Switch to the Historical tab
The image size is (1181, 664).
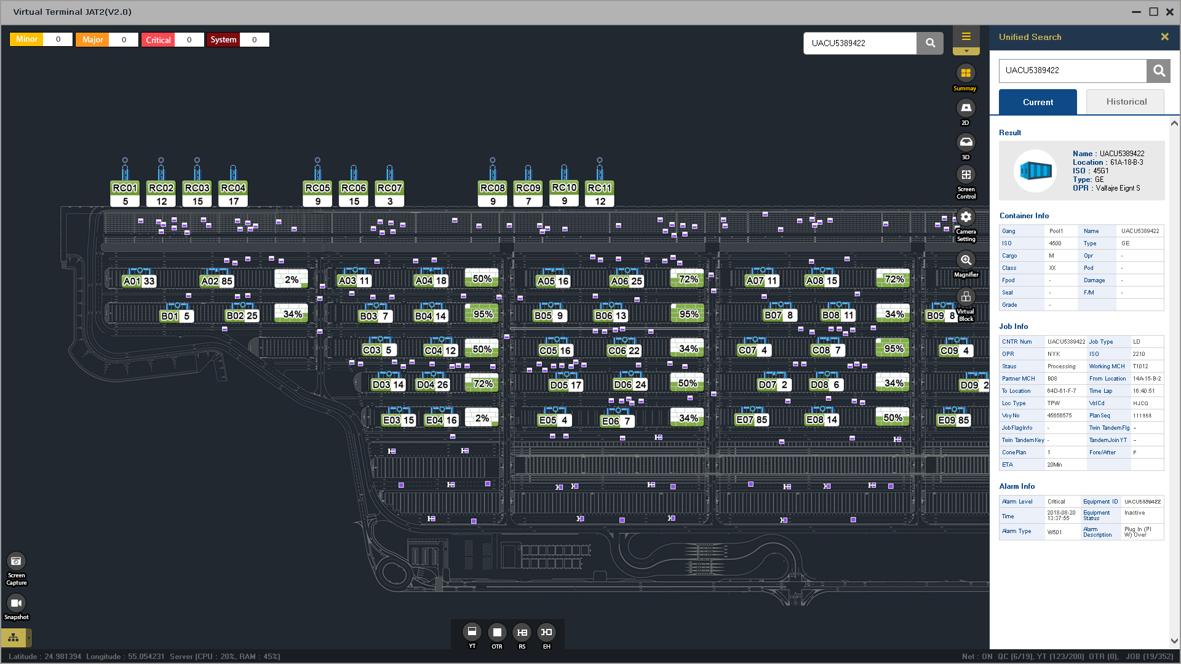(x=1126, y=102)
